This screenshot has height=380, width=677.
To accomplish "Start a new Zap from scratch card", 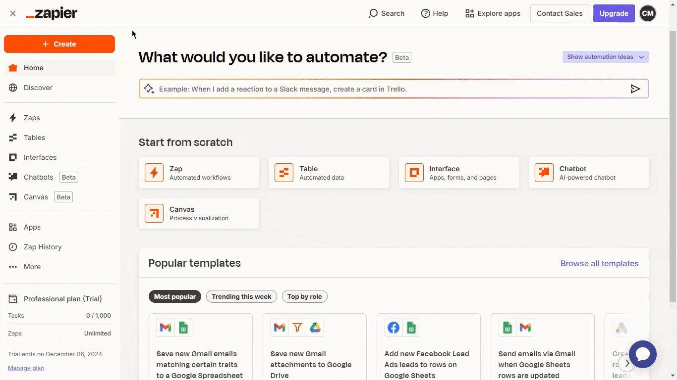I will (x=199, y=173).
